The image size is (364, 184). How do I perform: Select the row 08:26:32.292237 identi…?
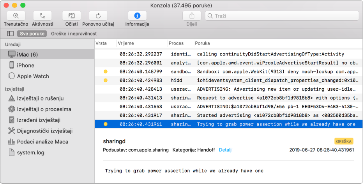pos(228,54)
